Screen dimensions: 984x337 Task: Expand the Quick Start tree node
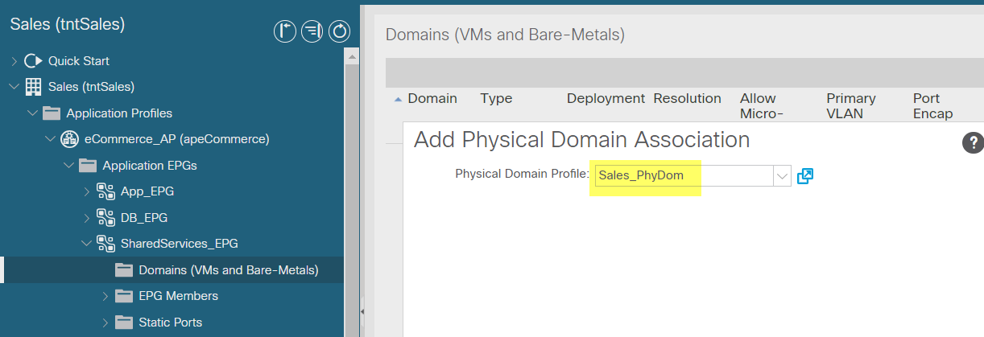point(14,61)
